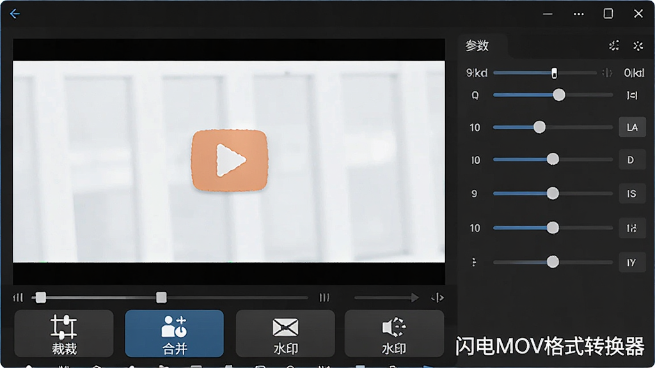Image resolution: width=655 pixels, height=368 pixels.
Task: Adjust the slider next to LA
Action: tap(539, 127)
